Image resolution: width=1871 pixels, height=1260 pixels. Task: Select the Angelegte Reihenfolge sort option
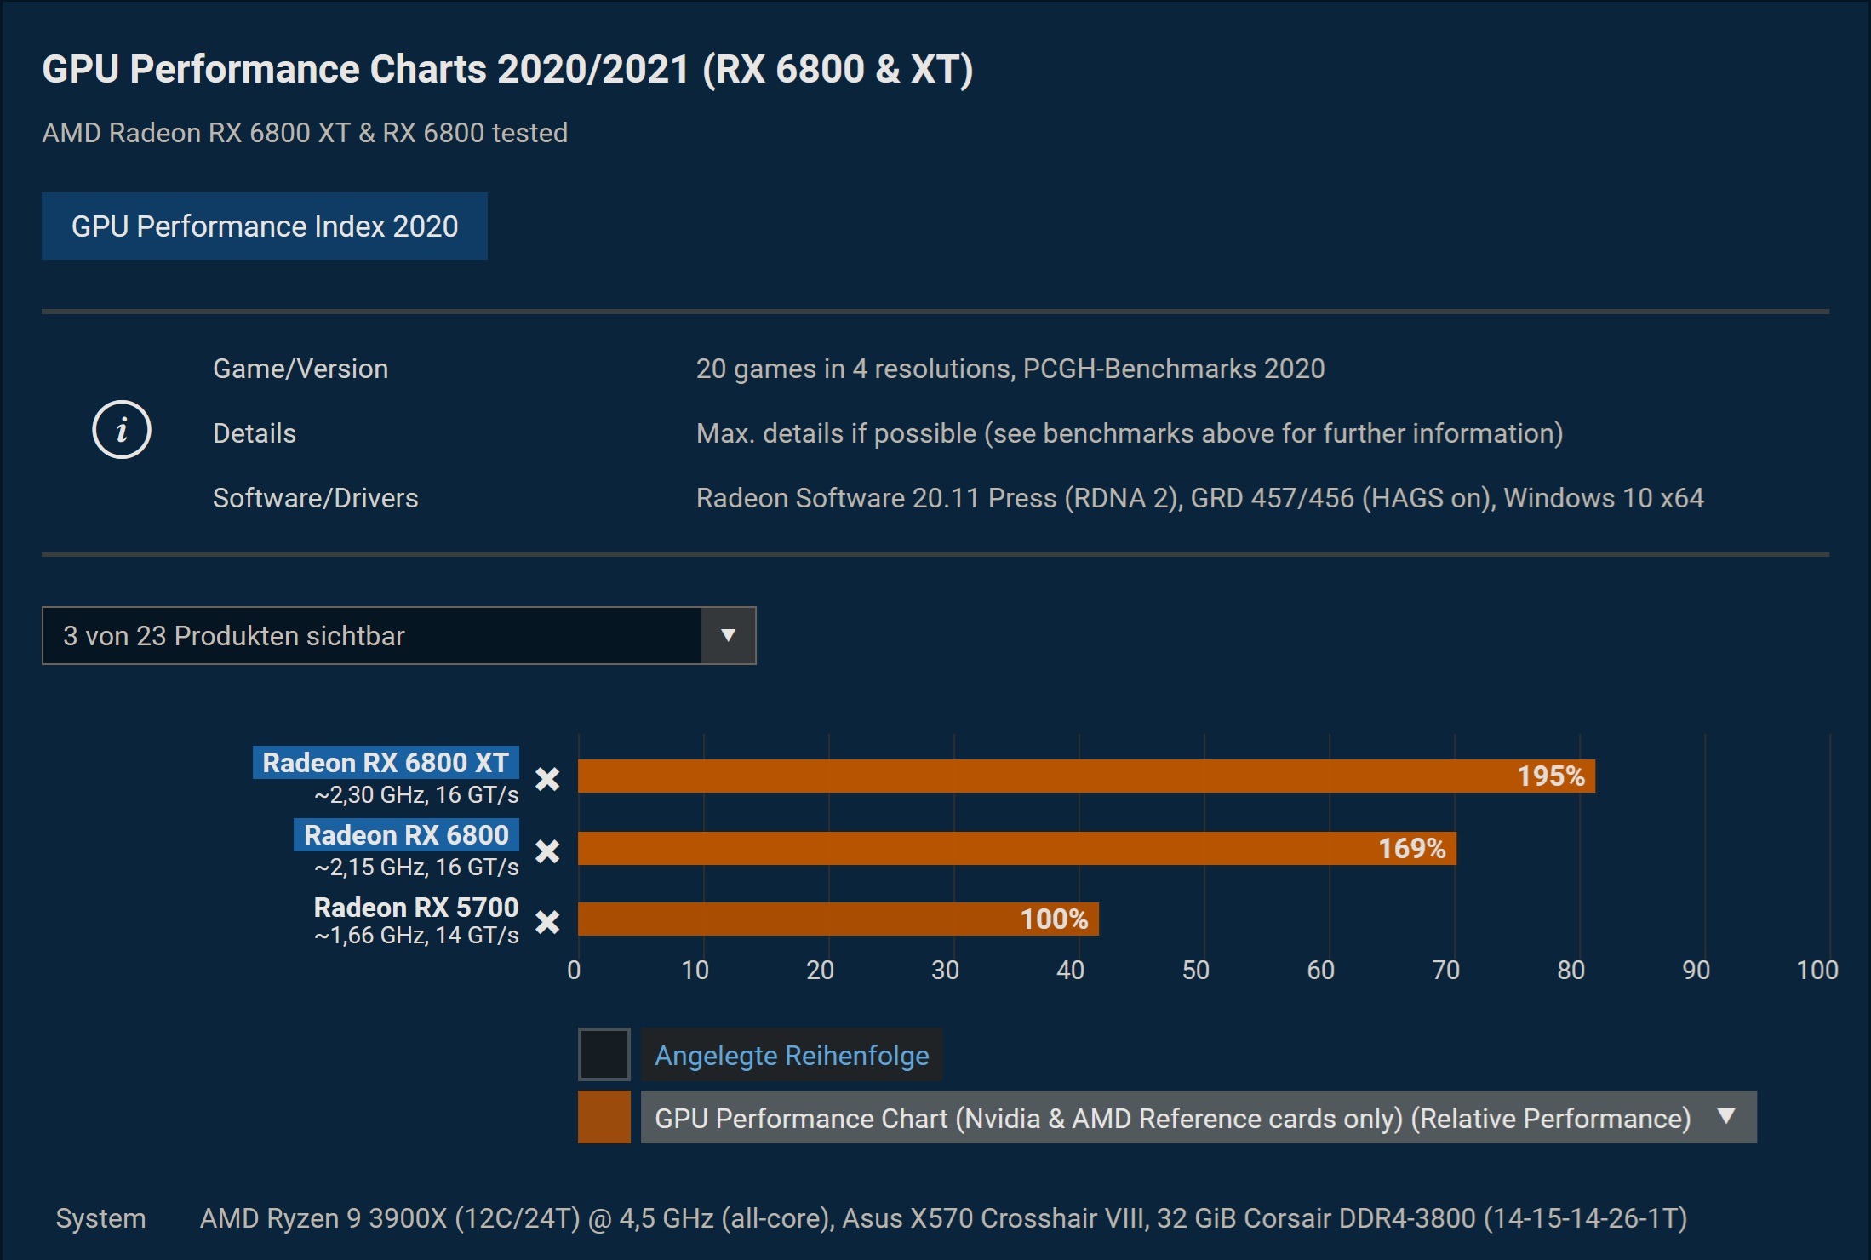(x=792, y=1055)
